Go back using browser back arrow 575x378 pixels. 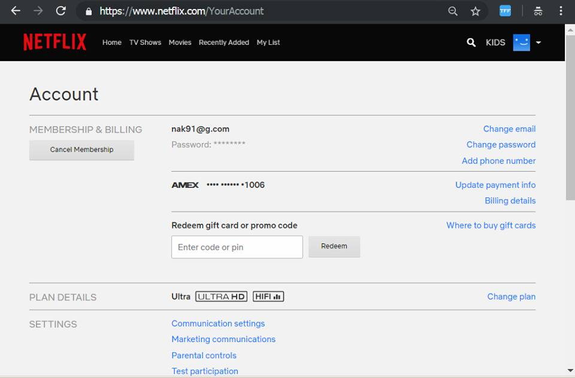click(x=16, y=11)
